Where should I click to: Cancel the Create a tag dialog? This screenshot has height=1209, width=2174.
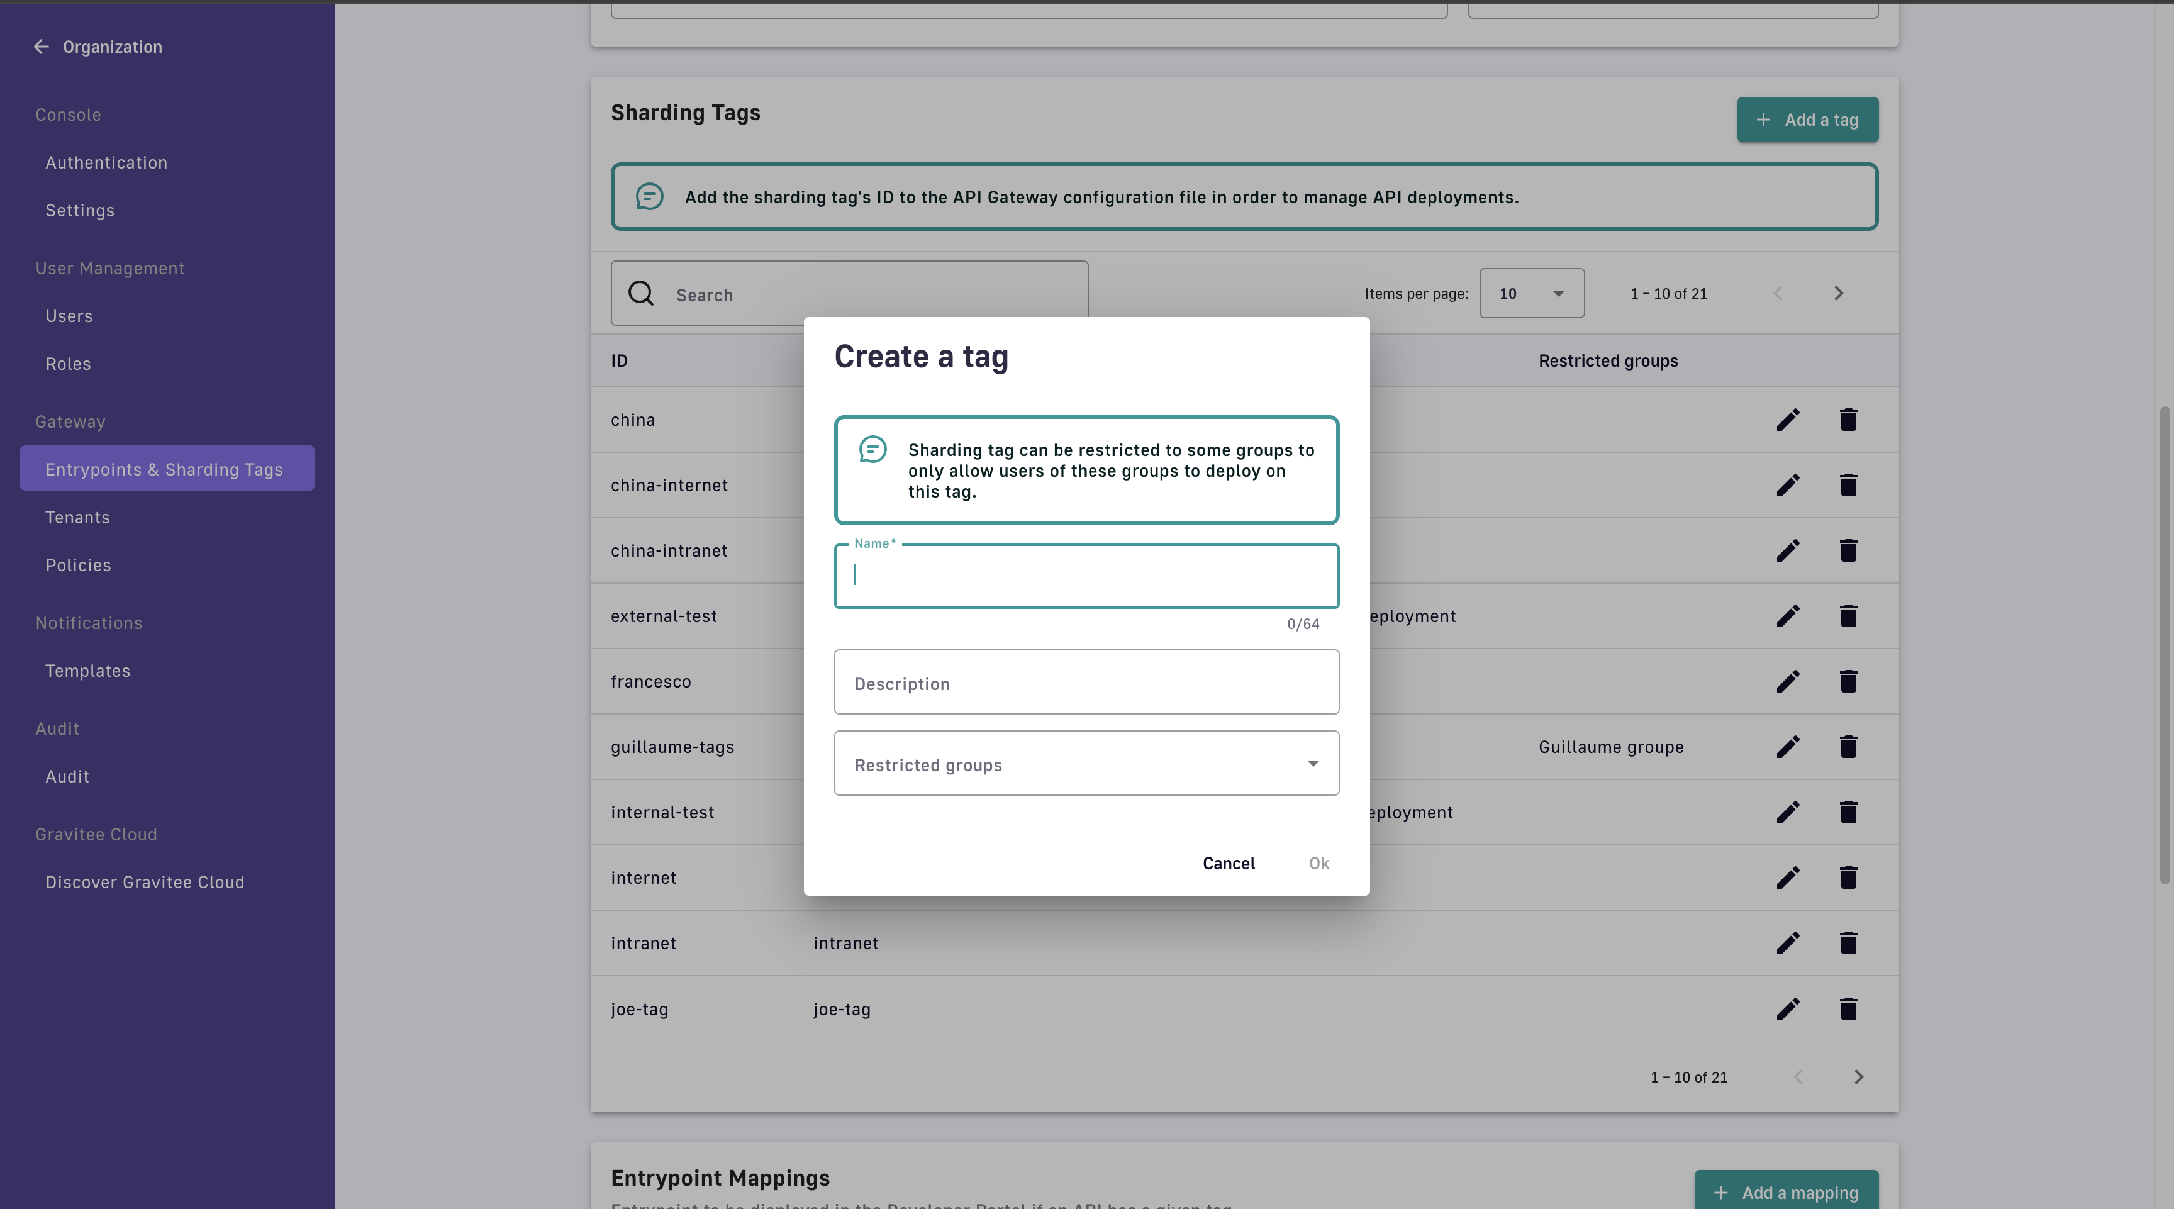(x=1228, y=863)
